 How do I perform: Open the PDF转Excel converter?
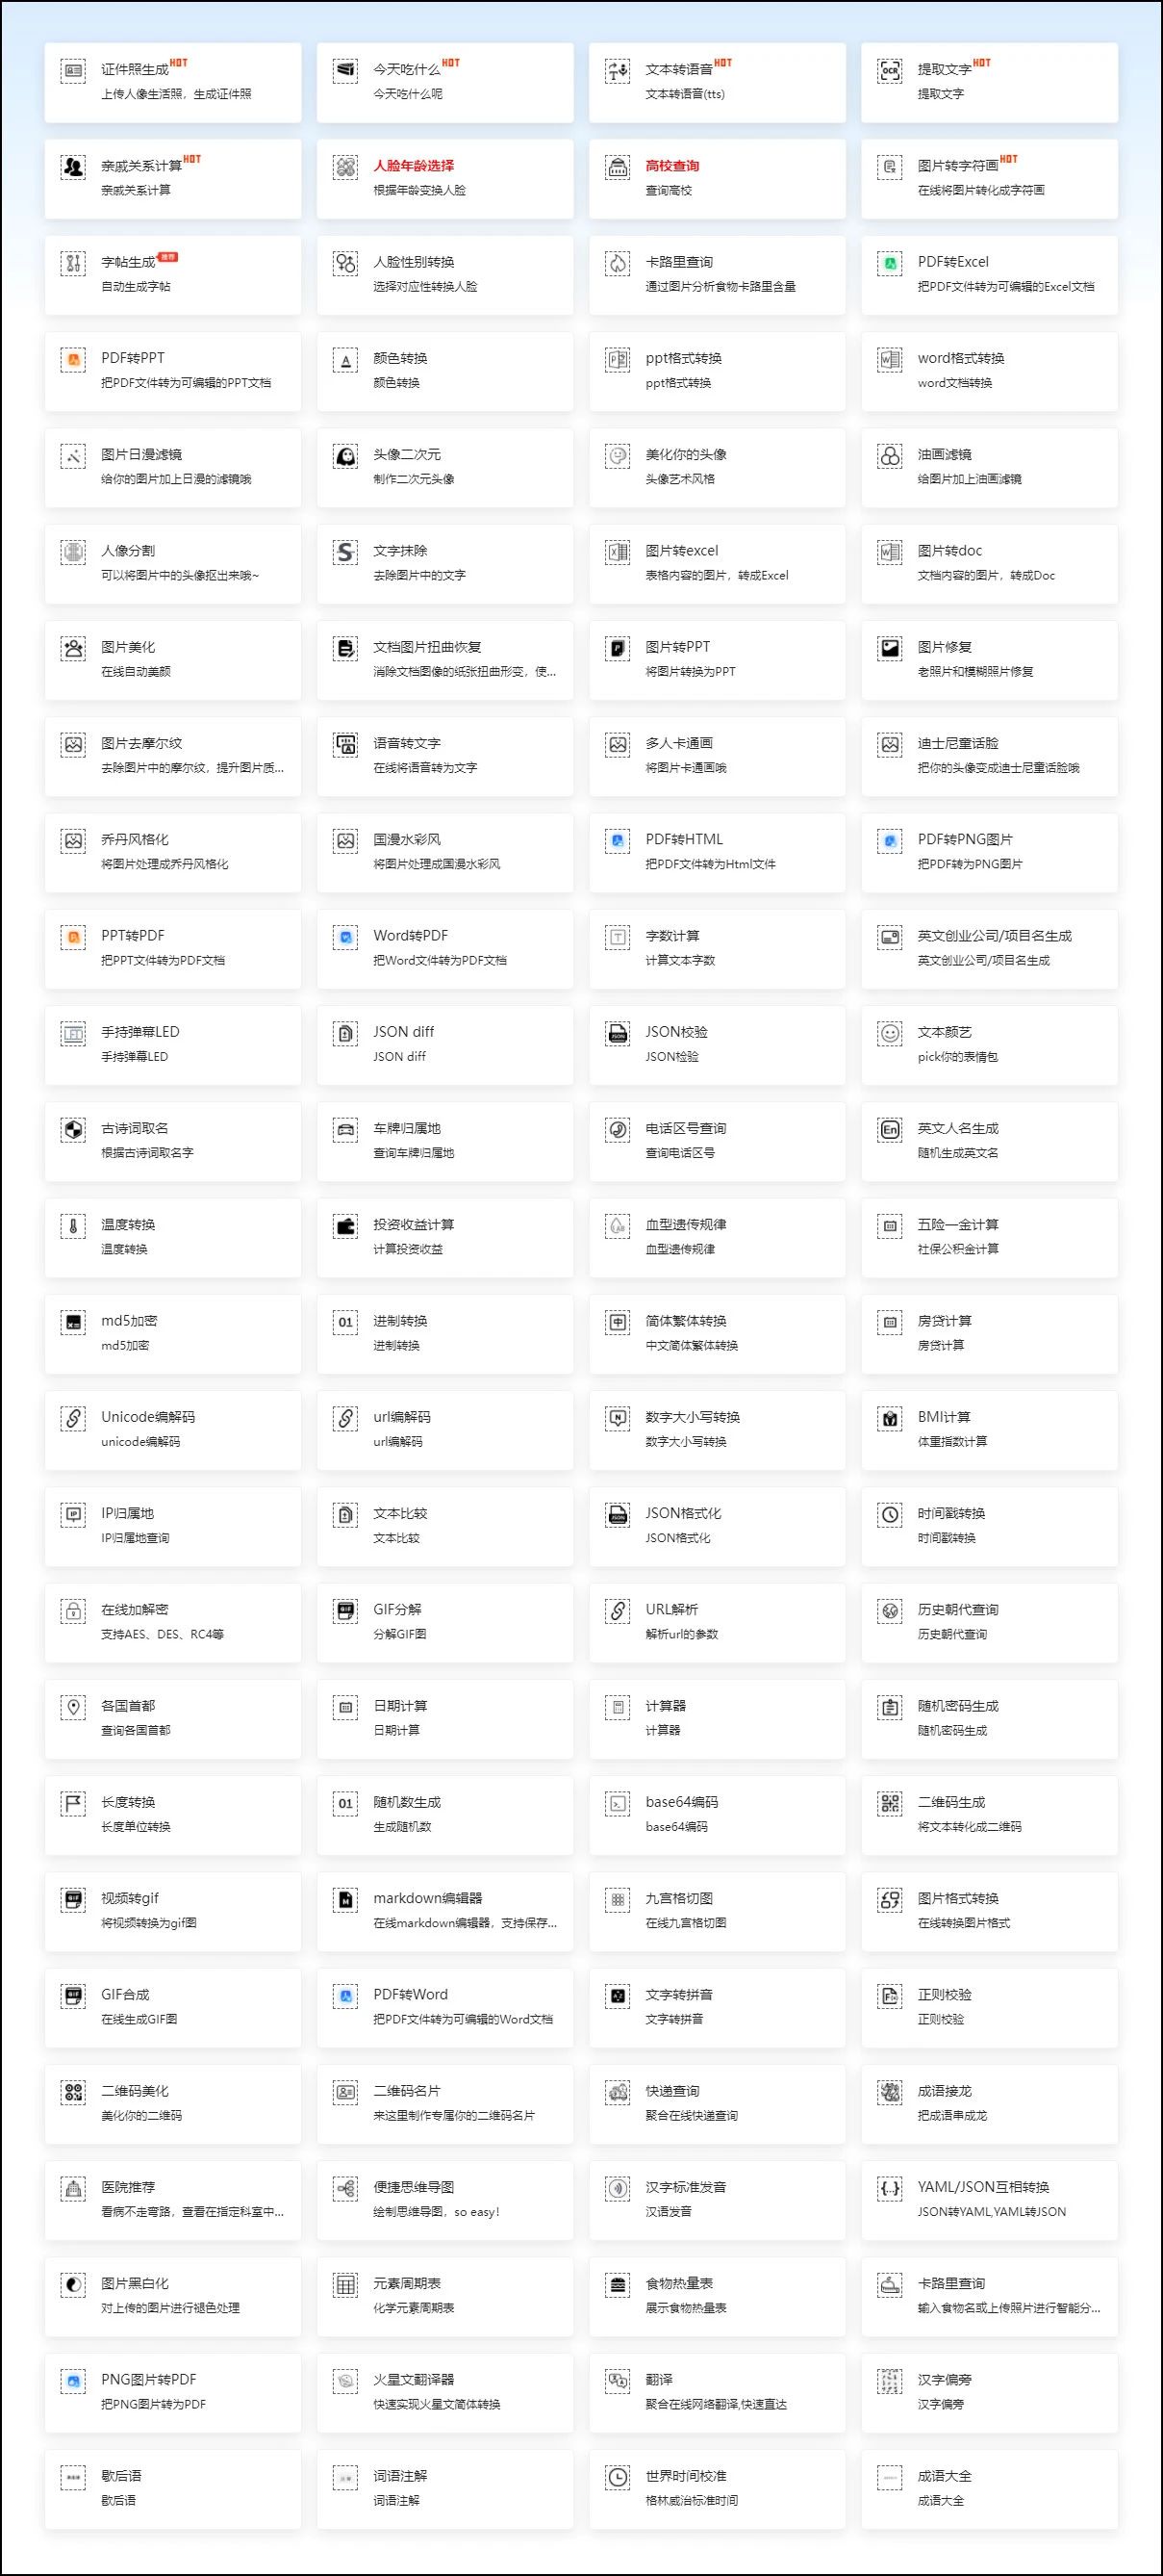click(x=953, y=262)
